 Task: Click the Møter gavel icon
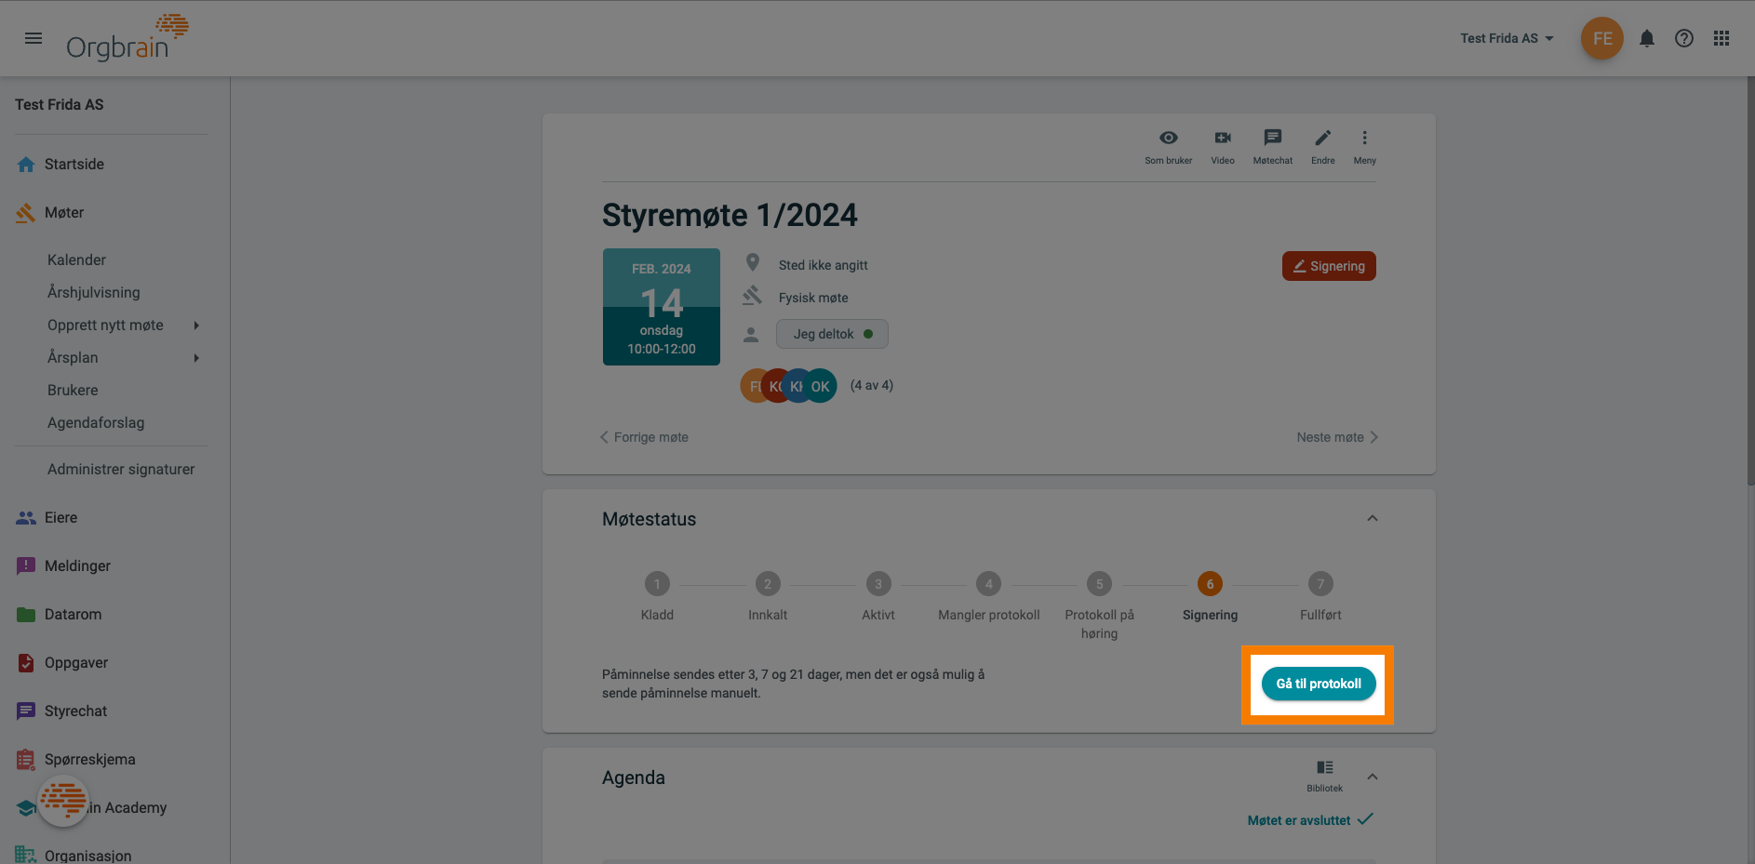click(x=26, y=213)
